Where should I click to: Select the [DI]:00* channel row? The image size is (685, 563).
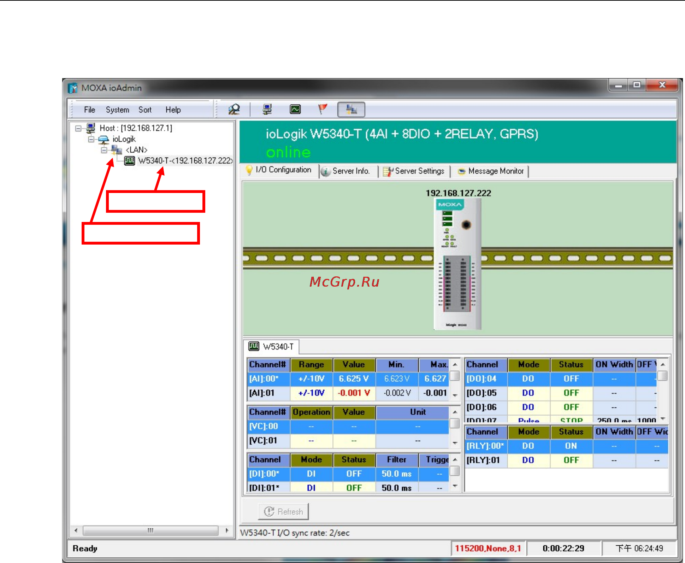(348, 474)
